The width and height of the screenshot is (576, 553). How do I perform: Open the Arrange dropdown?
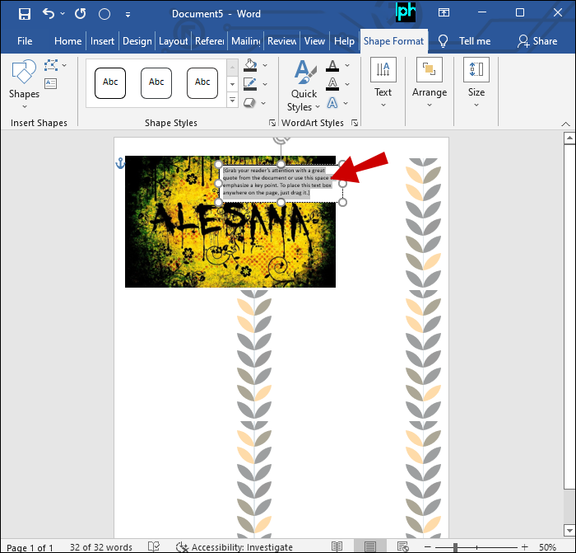[430, 84]
